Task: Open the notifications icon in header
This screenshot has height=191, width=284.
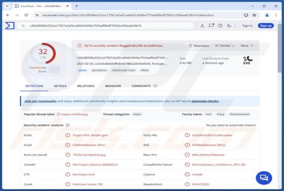Action: pyautogui.click(x=211, y=25)
